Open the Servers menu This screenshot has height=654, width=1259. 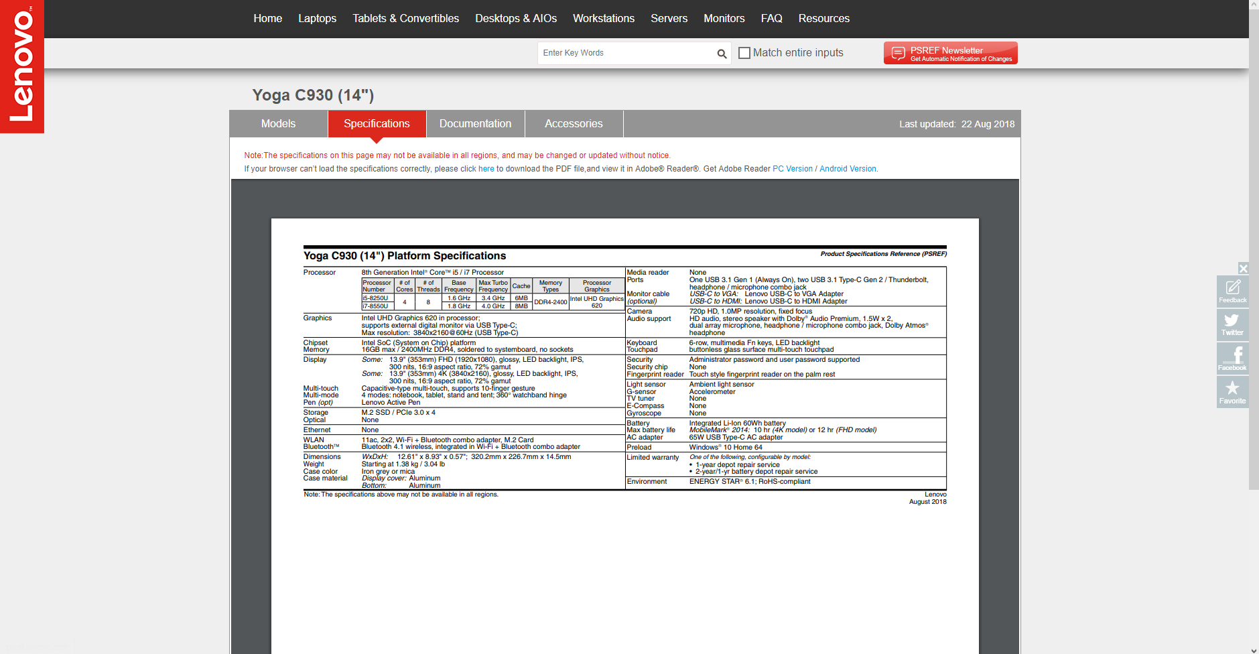(x=669, y=19)
